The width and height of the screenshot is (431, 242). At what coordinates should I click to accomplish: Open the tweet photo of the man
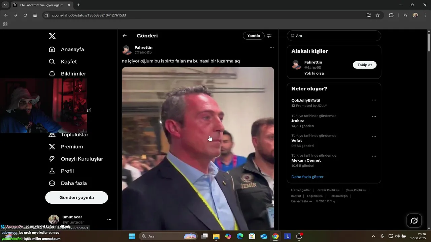tap(198, 148)
